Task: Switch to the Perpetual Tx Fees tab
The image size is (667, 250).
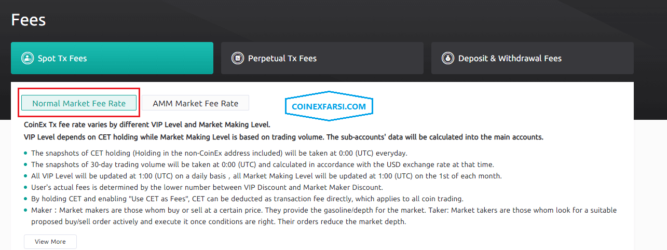Action: tap(282, 58)
